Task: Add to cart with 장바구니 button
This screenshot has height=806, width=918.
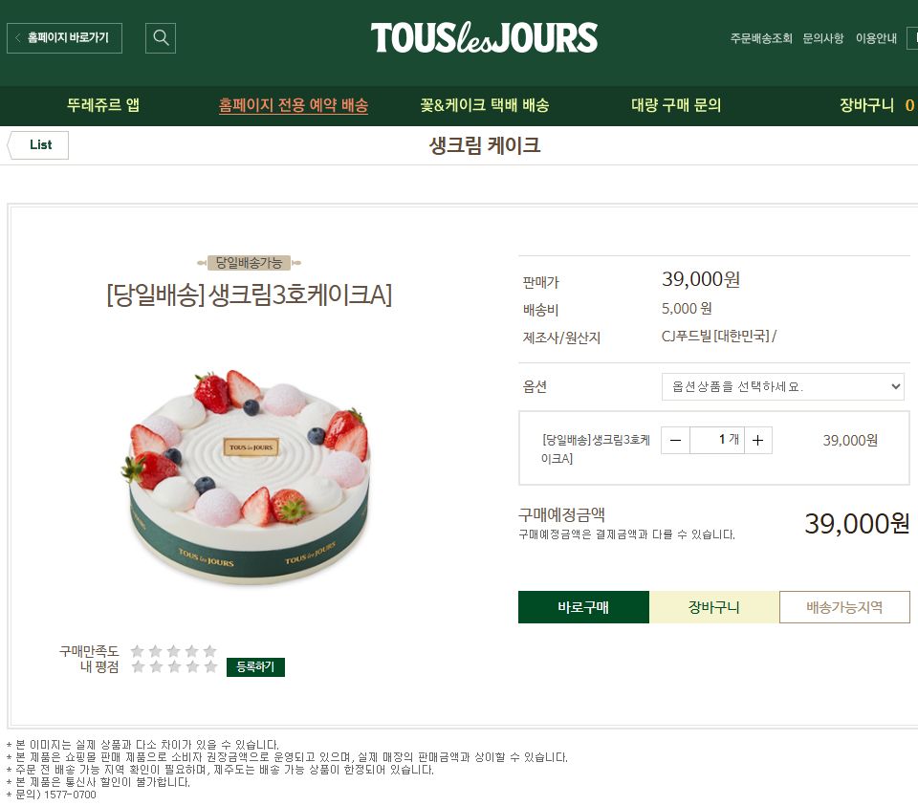Action: pos(714,607)
